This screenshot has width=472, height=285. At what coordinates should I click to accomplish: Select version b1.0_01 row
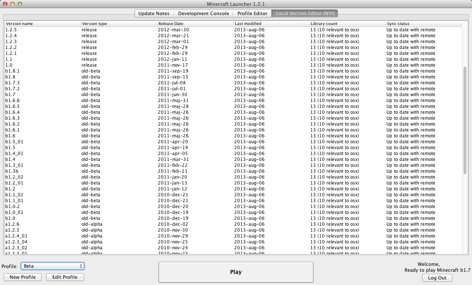coord(233,212)
